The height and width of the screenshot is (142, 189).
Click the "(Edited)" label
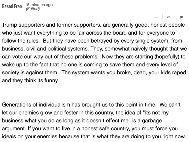coord(33,9)
